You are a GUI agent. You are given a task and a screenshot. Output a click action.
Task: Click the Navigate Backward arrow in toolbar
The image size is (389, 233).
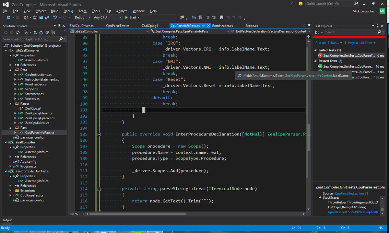pos(8,17)
